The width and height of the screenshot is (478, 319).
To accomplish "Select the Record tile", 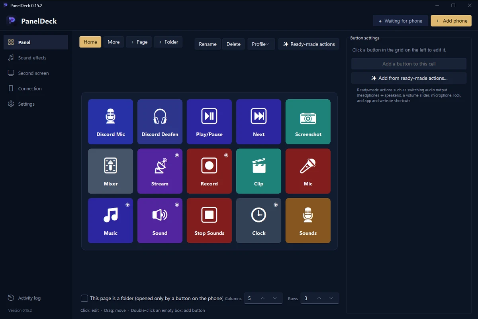I will [209, 171].
